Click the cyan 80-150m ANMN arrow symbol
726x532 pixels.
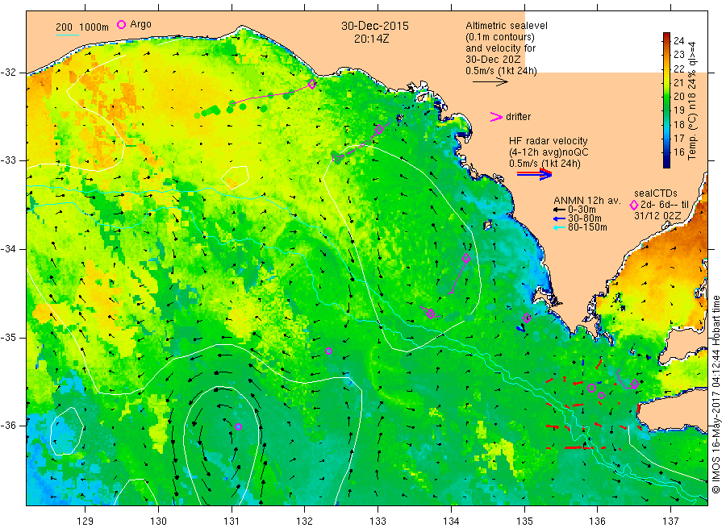(x=559, y=227)
